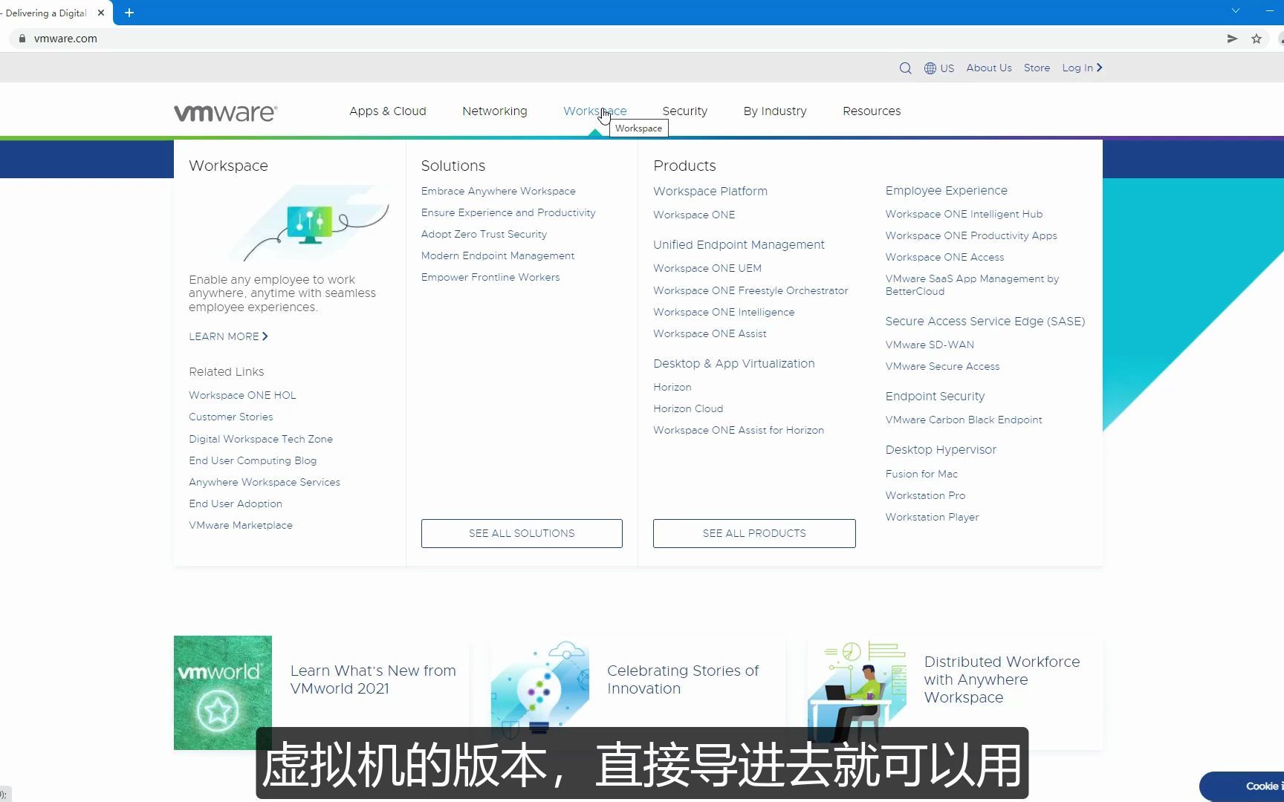Open Workspace ONE Assist link

710,333
